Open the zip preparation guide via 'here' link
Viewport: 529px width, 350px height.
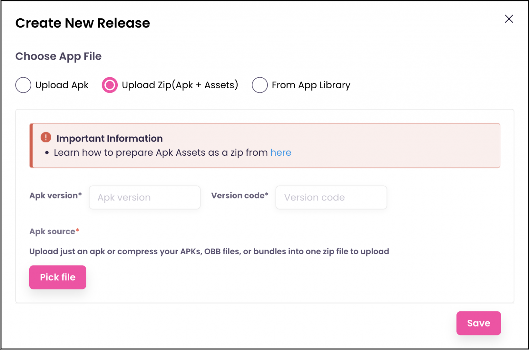pyautogui.click(x=281, y=153)
